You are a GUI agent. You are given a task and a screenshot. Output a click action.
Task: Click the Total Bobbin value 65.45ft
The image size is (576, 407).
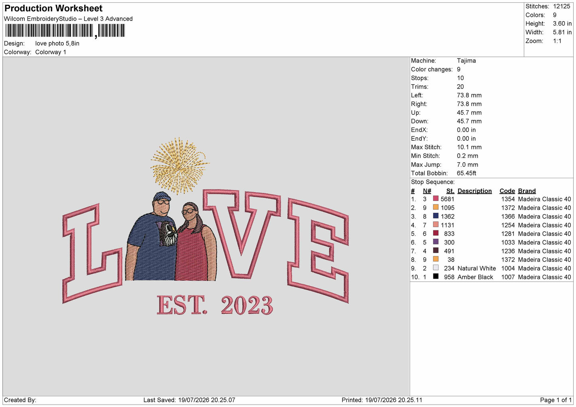pyautogui.click(x=467, y=173)
